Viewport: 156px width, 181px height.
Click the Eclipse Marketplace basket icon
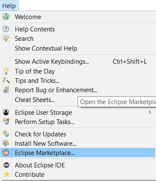click(x=6, y=153)
